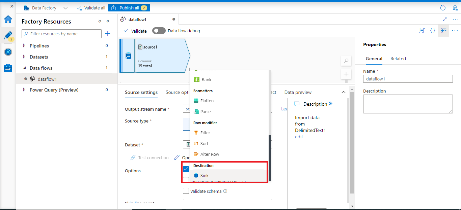Image resolution: width=461 pixels, height=210 pixels.
Task: Open the Home hub icon
Action: (x=8, y=19)
